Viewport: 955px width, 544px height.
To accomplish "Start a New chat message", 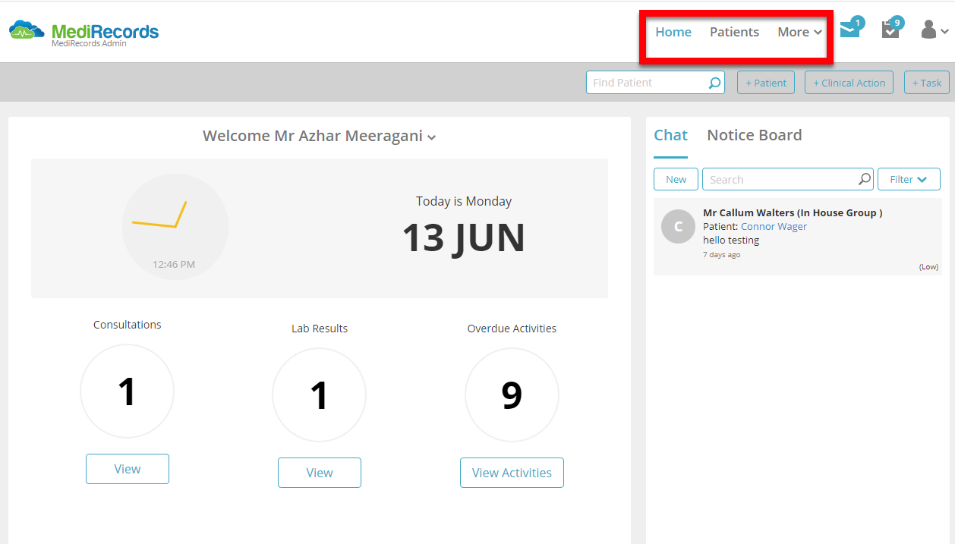I will pos(676,179).
